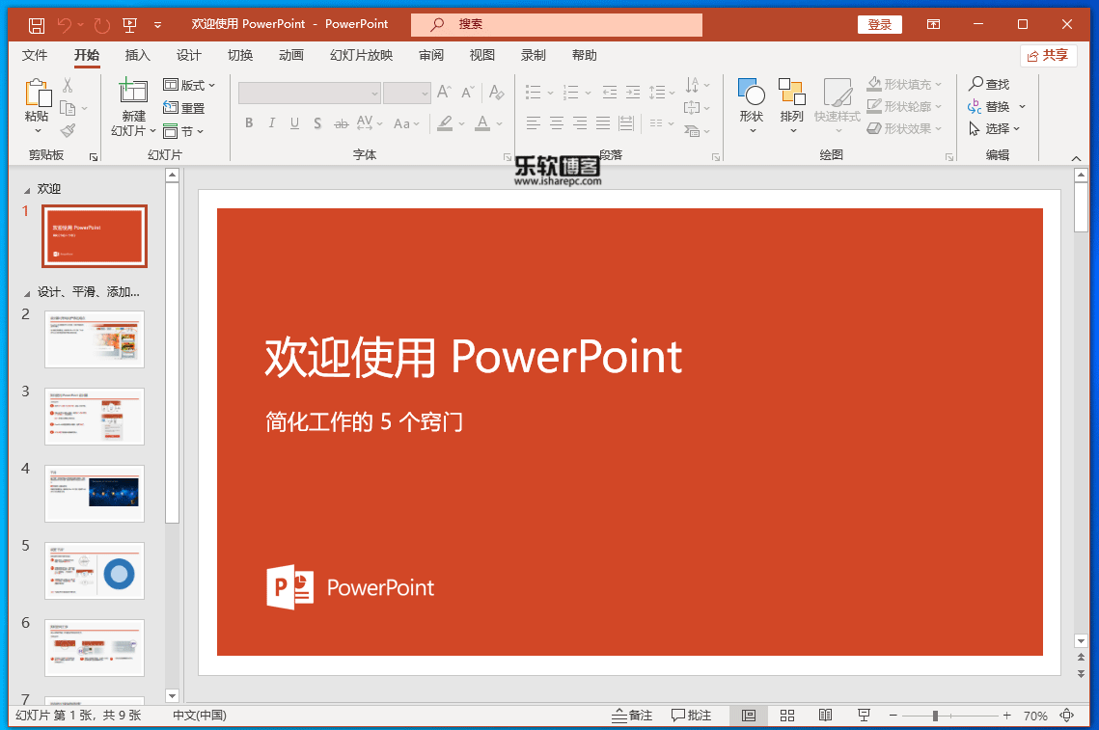
Task: Start slideshow from beginning icon in title bar
Action: click(129, 25)
